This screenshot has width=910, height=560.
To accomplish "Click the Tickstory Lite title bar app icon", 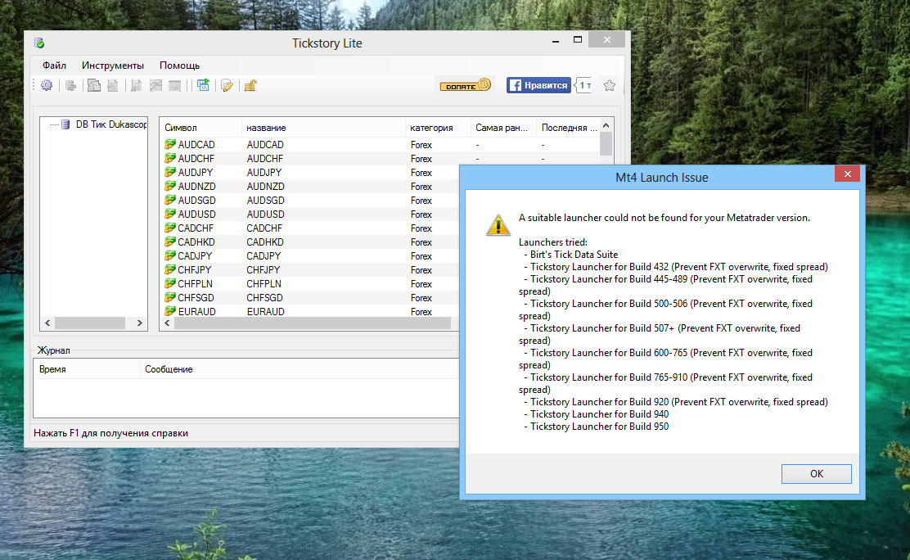I will (x=39, y=43).
